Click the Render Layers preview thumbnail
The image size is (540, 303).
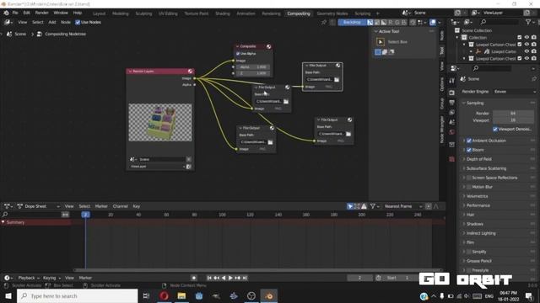pyautogui.click(x=160, y=122)
